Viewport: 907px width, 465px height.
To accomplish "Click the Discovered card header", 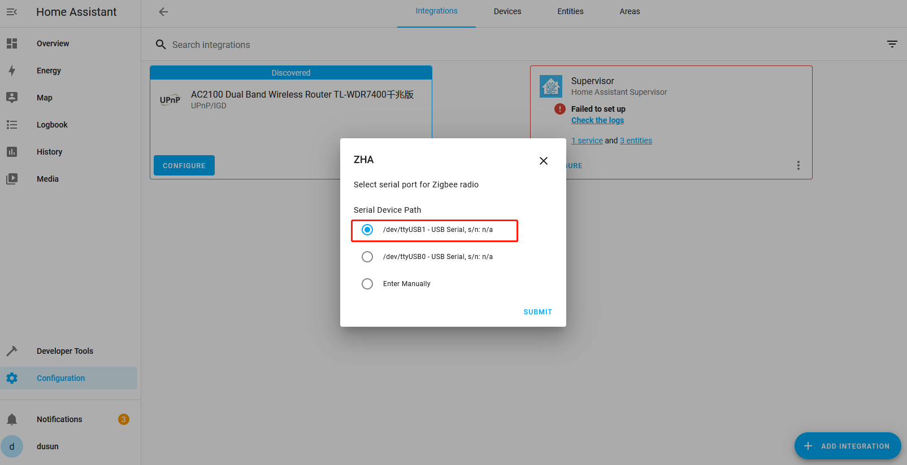I will (x=291, y=73).
